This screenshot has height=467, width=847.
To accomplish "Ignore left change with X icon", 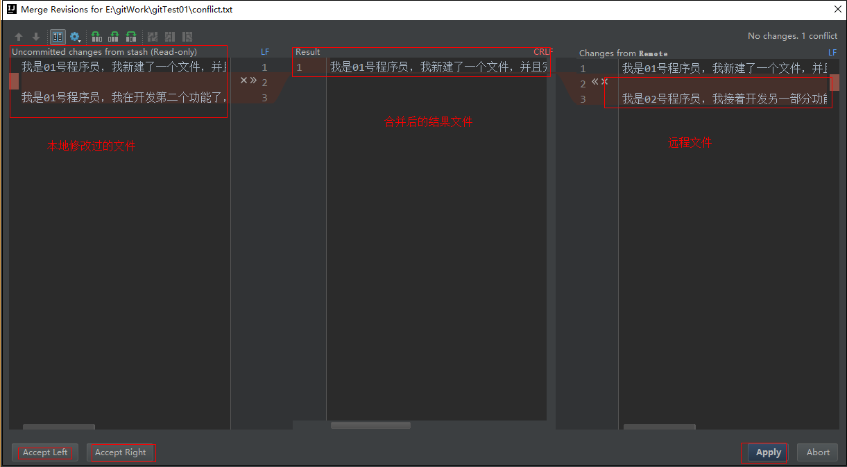I will pyautogui.click(x=243, y=80).
